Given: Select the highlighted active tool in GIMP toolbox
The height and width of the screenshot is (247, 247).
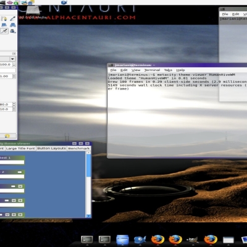Looking at the screenshot, I should 4,31.
